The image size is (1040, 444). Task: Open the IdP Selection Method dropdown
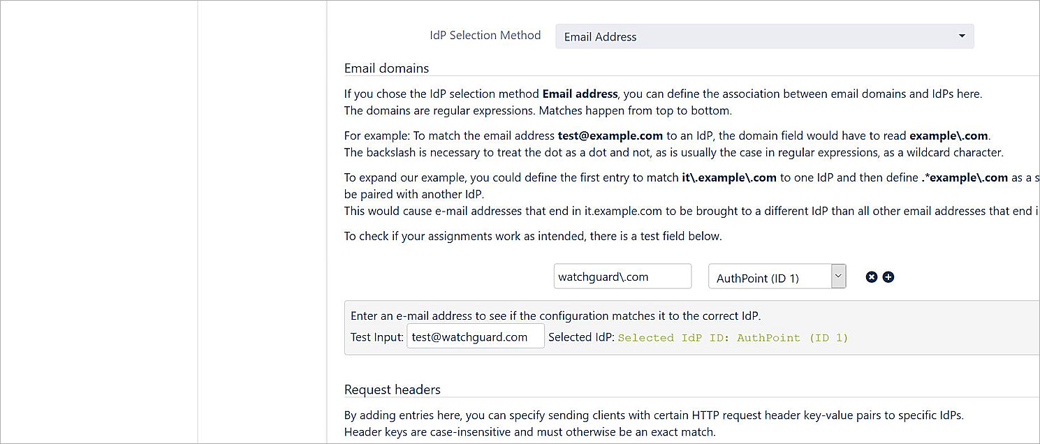(x=764, y=36)
